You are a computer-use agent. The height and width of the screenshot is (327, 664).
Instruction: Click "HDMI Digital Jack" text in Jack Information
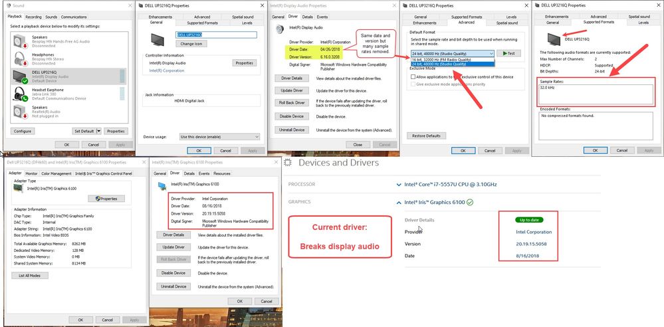pos(189,101)
